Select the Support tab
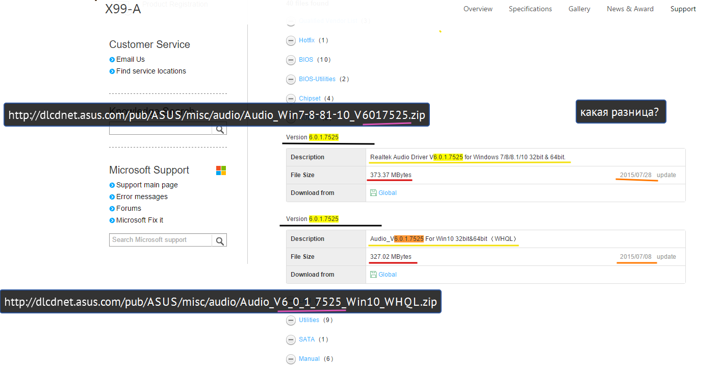Image resolution: width=720 pixels, height=391 pixels. pyautogui.click(x=683, y=9)
